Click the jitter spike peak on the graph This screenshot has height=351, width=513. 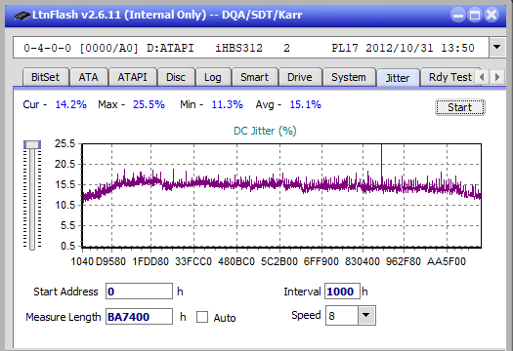(x=381, y=145)
